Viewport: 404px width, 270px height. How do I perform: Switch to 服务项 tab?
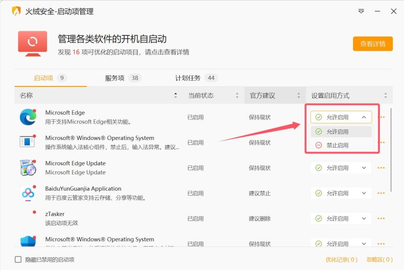tap(123, 78)
